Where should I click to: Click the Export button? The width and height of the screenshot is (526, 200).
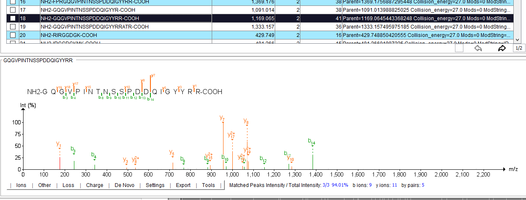pos(183,185)
